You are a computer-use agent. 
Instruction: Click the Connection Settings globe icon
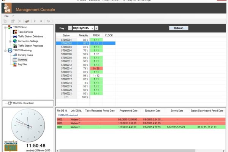tap(15, 41)
